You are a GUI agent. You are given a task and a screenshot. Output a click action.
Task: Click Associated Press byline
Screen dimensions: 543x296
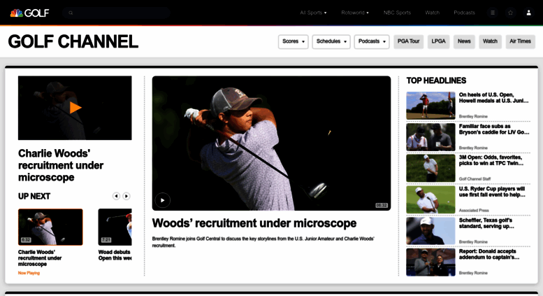coord(474,211)
